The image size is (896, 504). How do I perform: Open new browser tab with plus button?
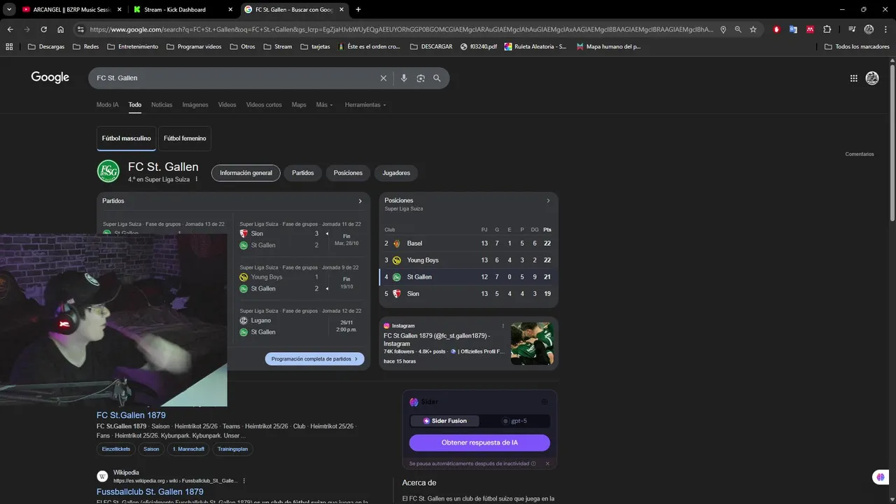358,9
